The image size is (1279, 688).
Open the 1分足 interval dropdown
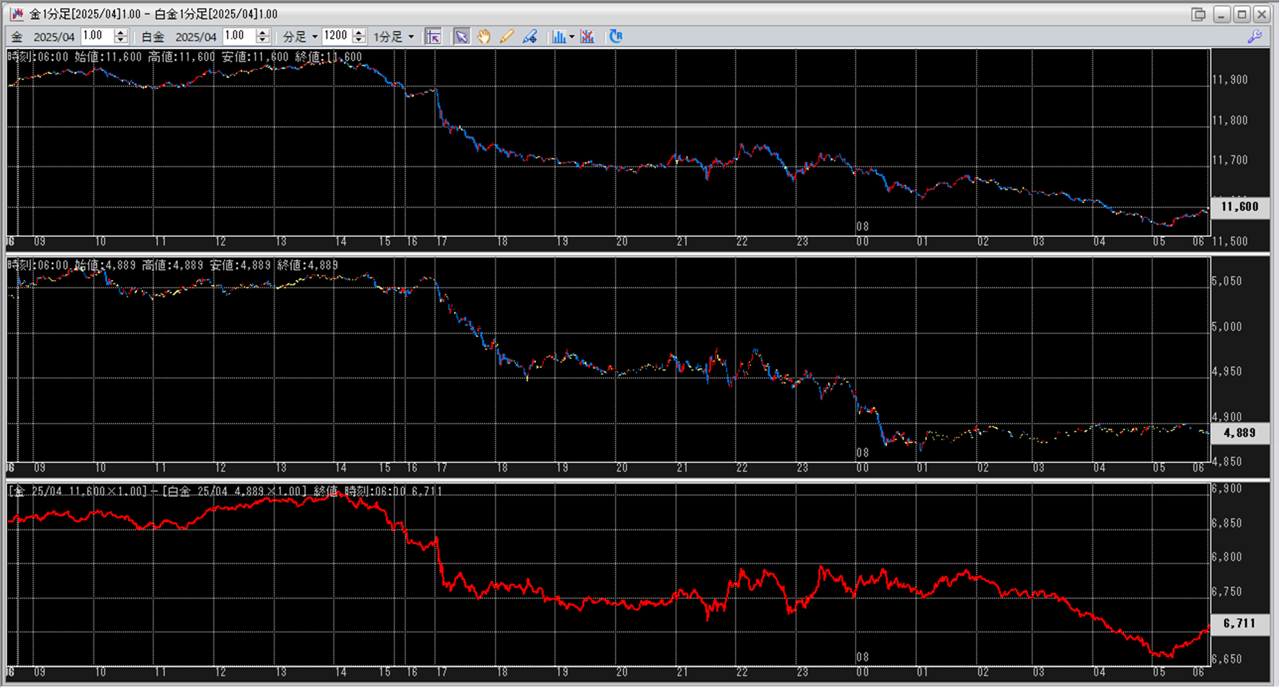(x=394, y=37)
